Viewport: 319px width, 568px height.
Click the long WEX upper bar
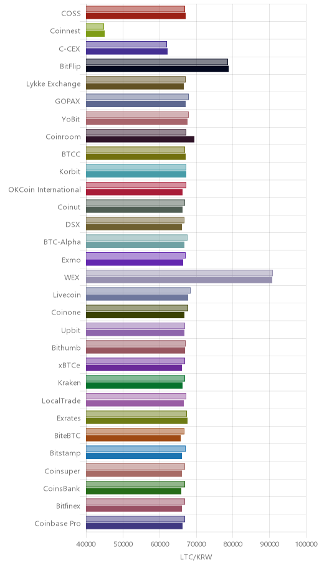[x=179, y=273]
